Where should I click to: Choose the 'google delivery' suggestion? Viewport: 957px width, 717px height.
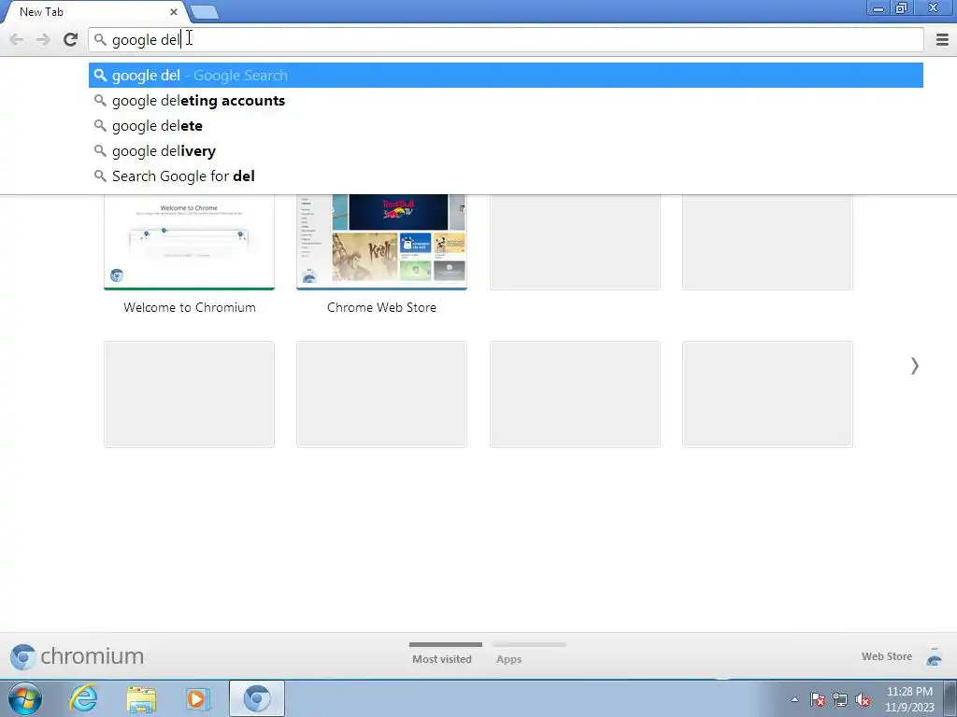click(506, 150)
